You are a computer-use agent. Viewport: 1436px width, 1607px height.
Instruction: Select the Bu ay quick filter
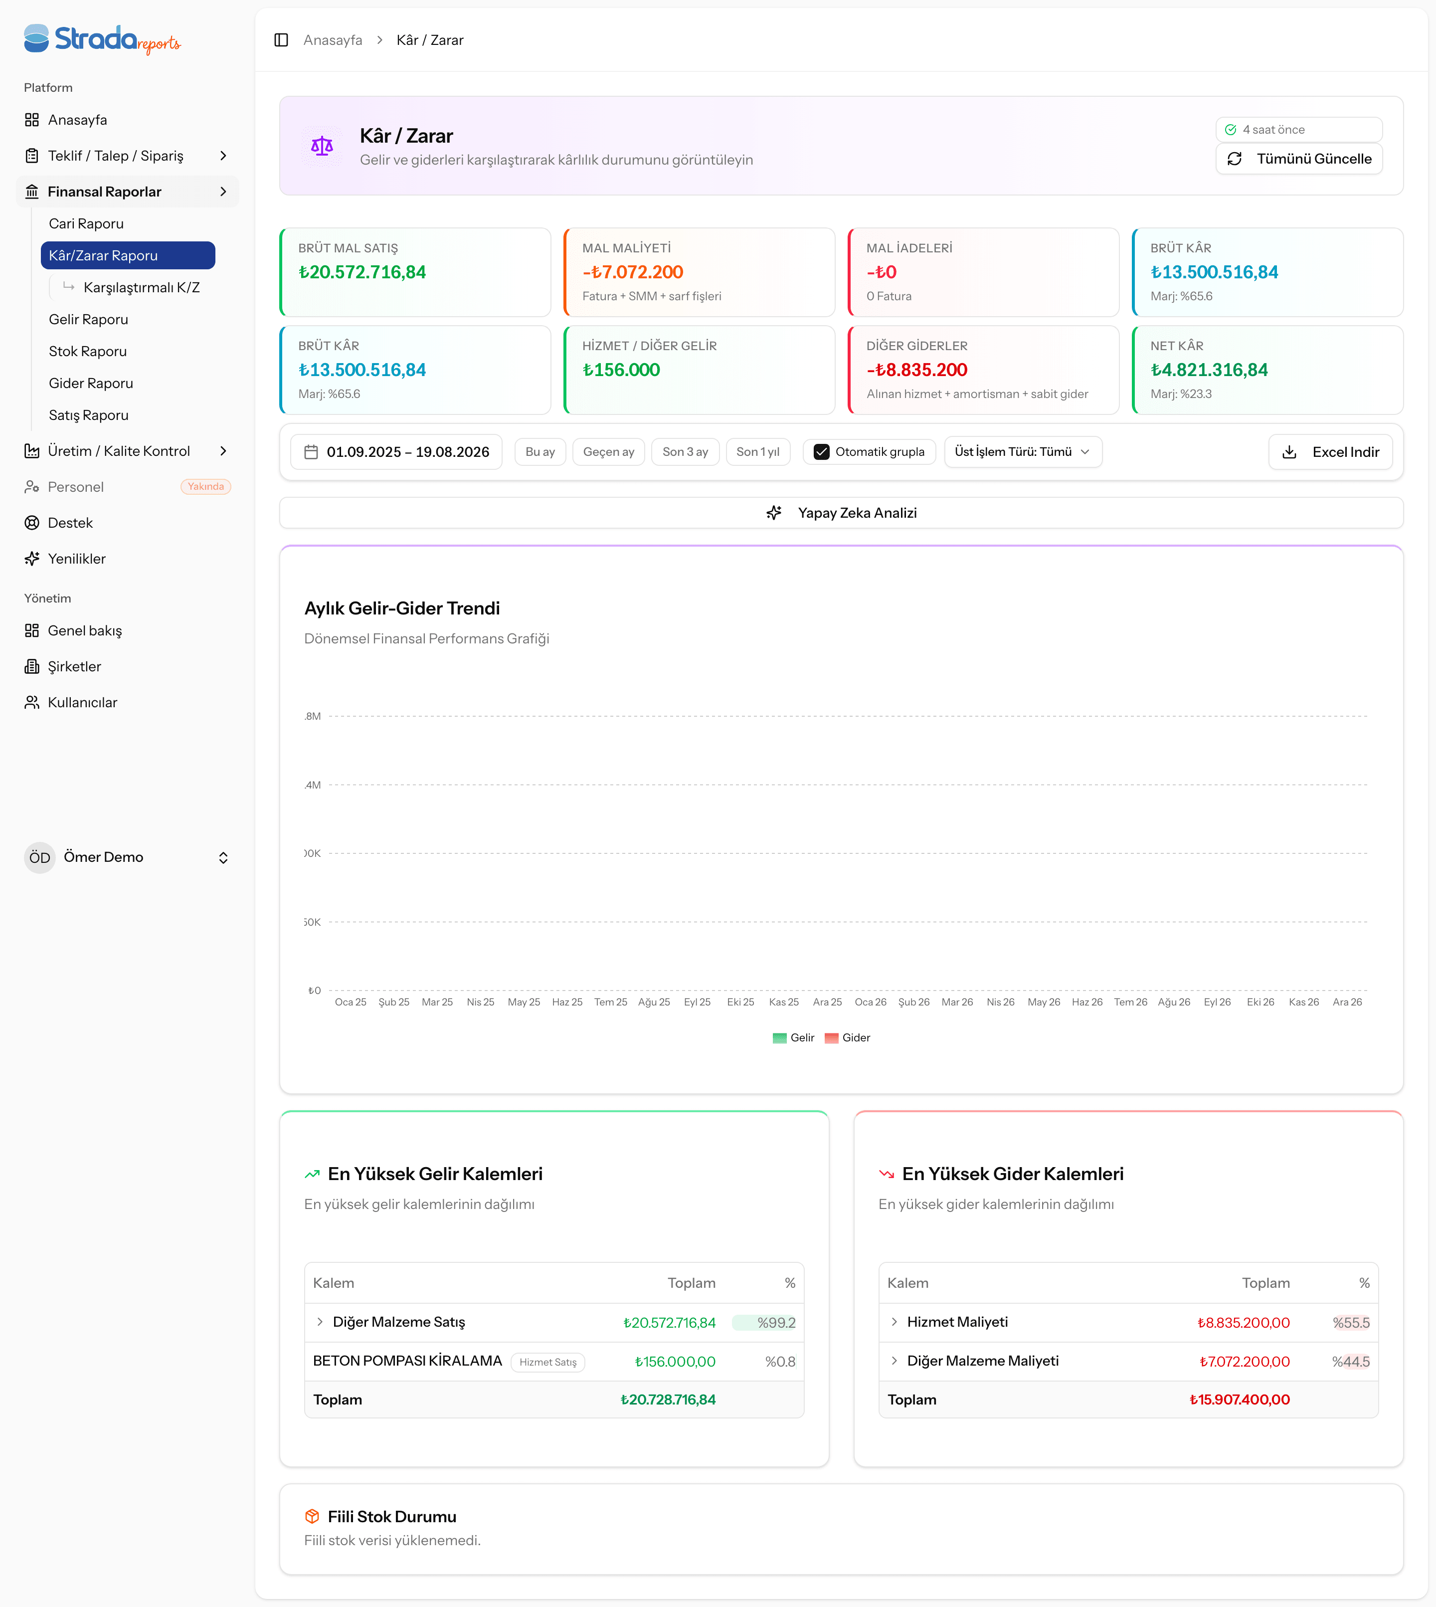[540, 452]
